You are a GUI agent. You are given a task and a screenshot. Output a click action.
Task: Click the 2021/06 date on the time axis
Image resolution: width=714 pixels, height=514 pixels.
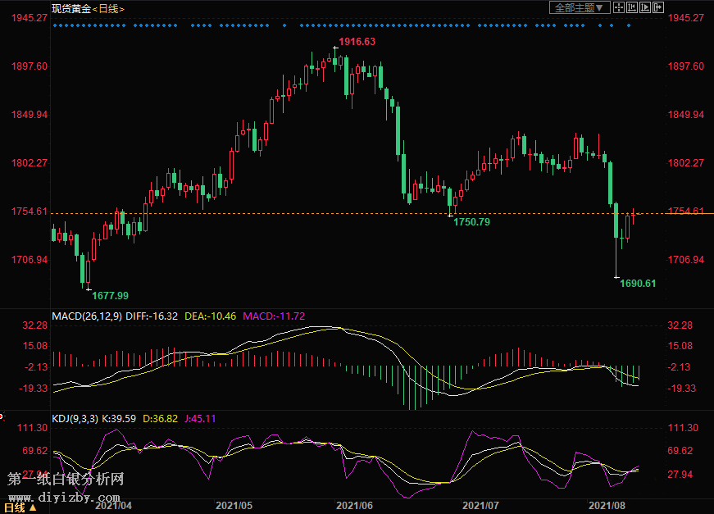click(x=355, y=506)
